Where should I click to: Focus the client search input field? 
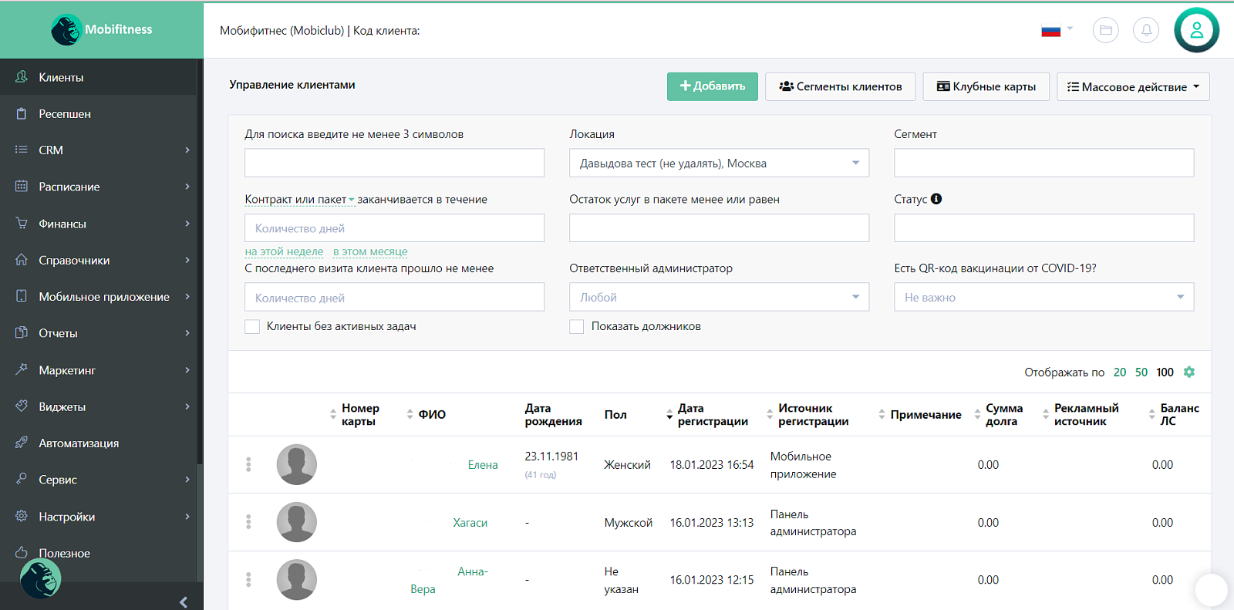(394, 163)
